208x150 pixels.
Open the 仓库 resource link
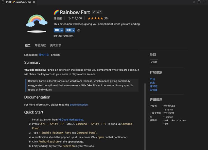152,83
